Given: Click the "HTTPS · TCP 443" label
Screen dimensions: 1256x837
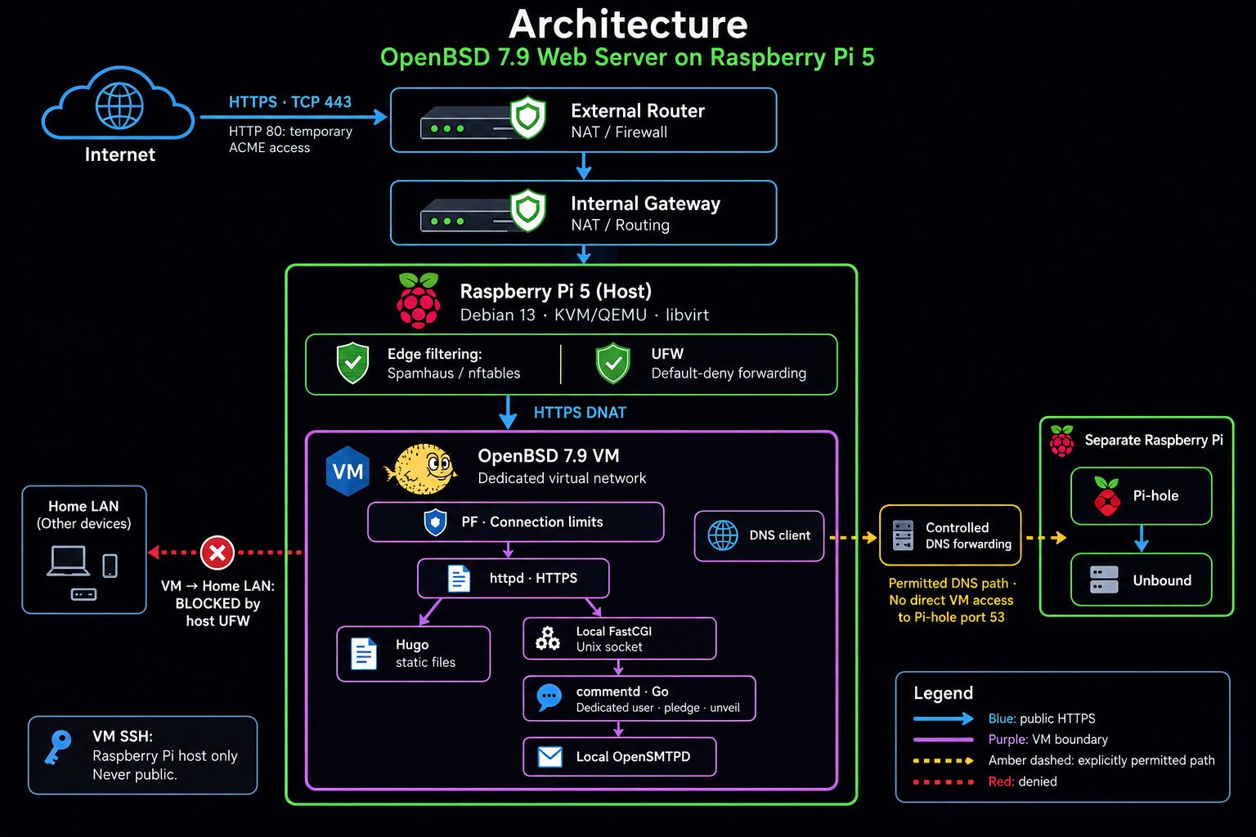Looking at the screenshot, I should (x=290, y=102).
